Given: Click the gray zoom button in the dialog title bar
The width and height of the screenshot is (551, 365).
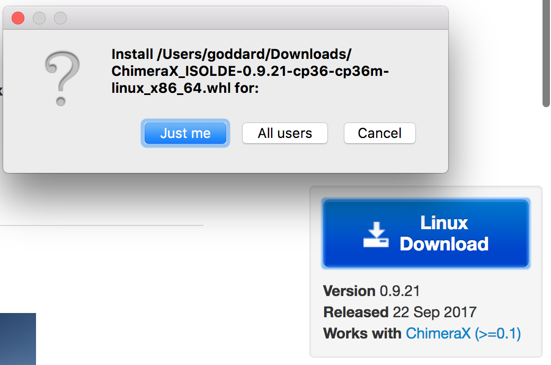Looking at the screenshot, I should (x=60, y=18).
